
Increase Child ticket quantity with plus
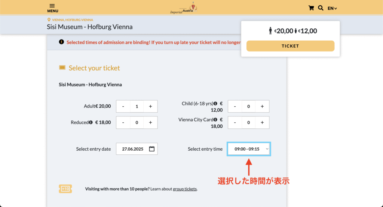(262, 106)
